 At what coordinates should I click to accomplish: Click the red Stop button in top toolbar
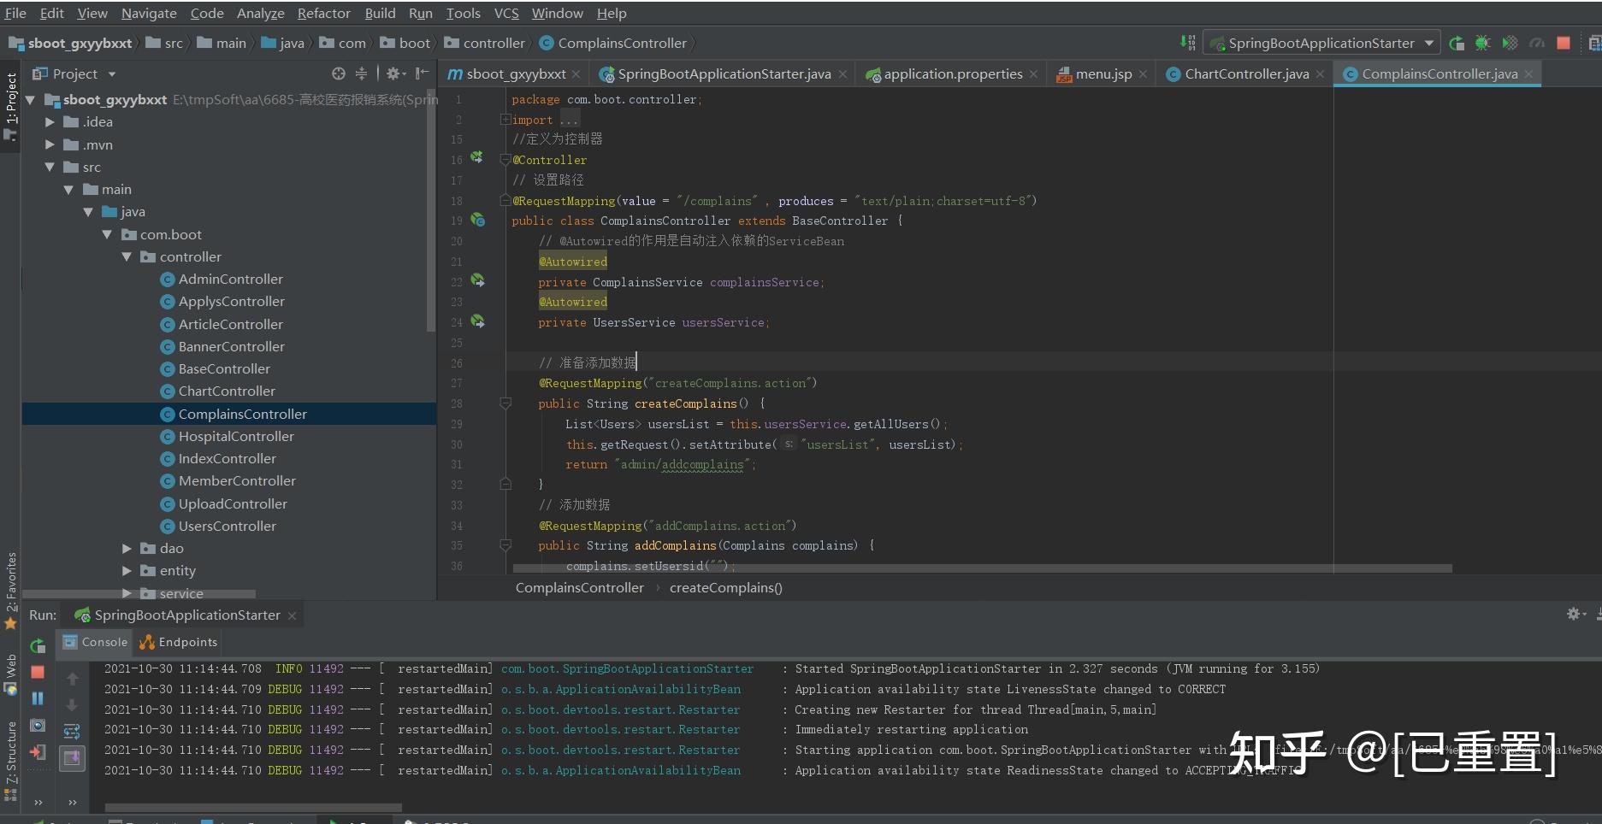1564,43
